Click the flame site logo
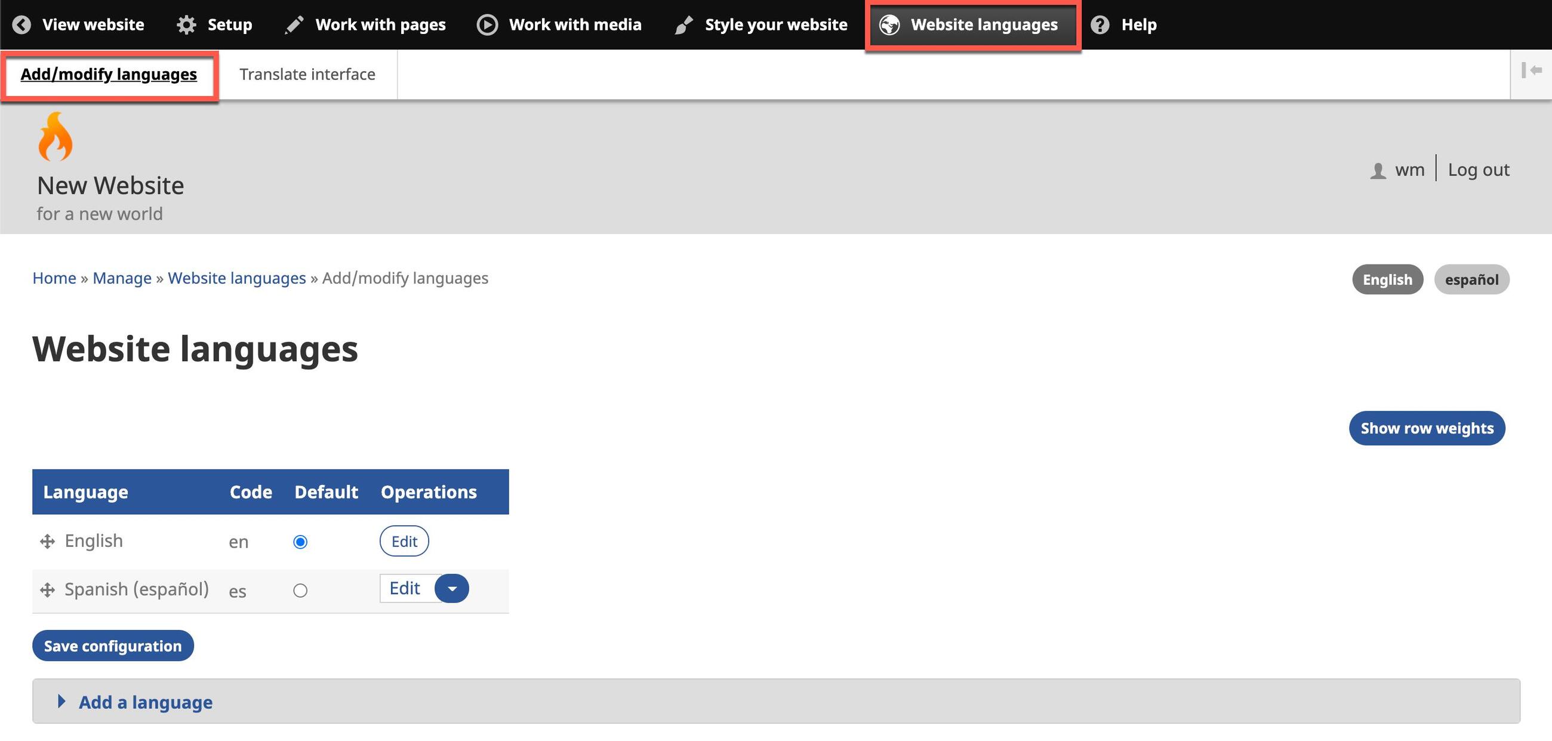Image resolution: width=1552 pixels, height=741 pixels. point(55,137)
